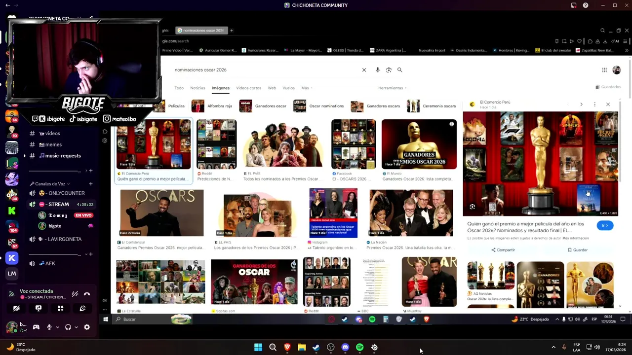This screenshot has width=632, height=355.
Task: Switch to the Noticias tab
Action: (197, 88)
